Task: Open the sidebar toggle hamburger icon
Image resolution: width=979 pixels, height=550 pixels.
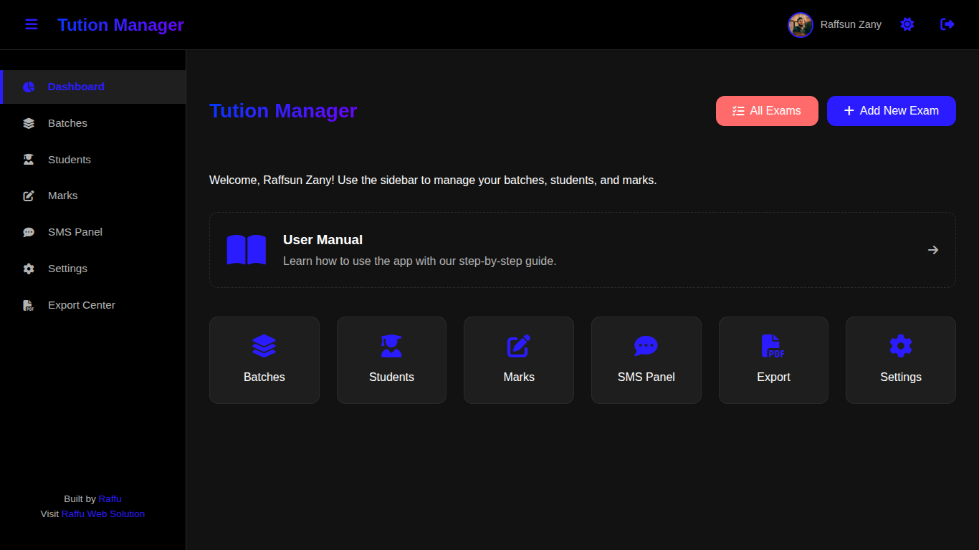Action: [x=31, y=24]
